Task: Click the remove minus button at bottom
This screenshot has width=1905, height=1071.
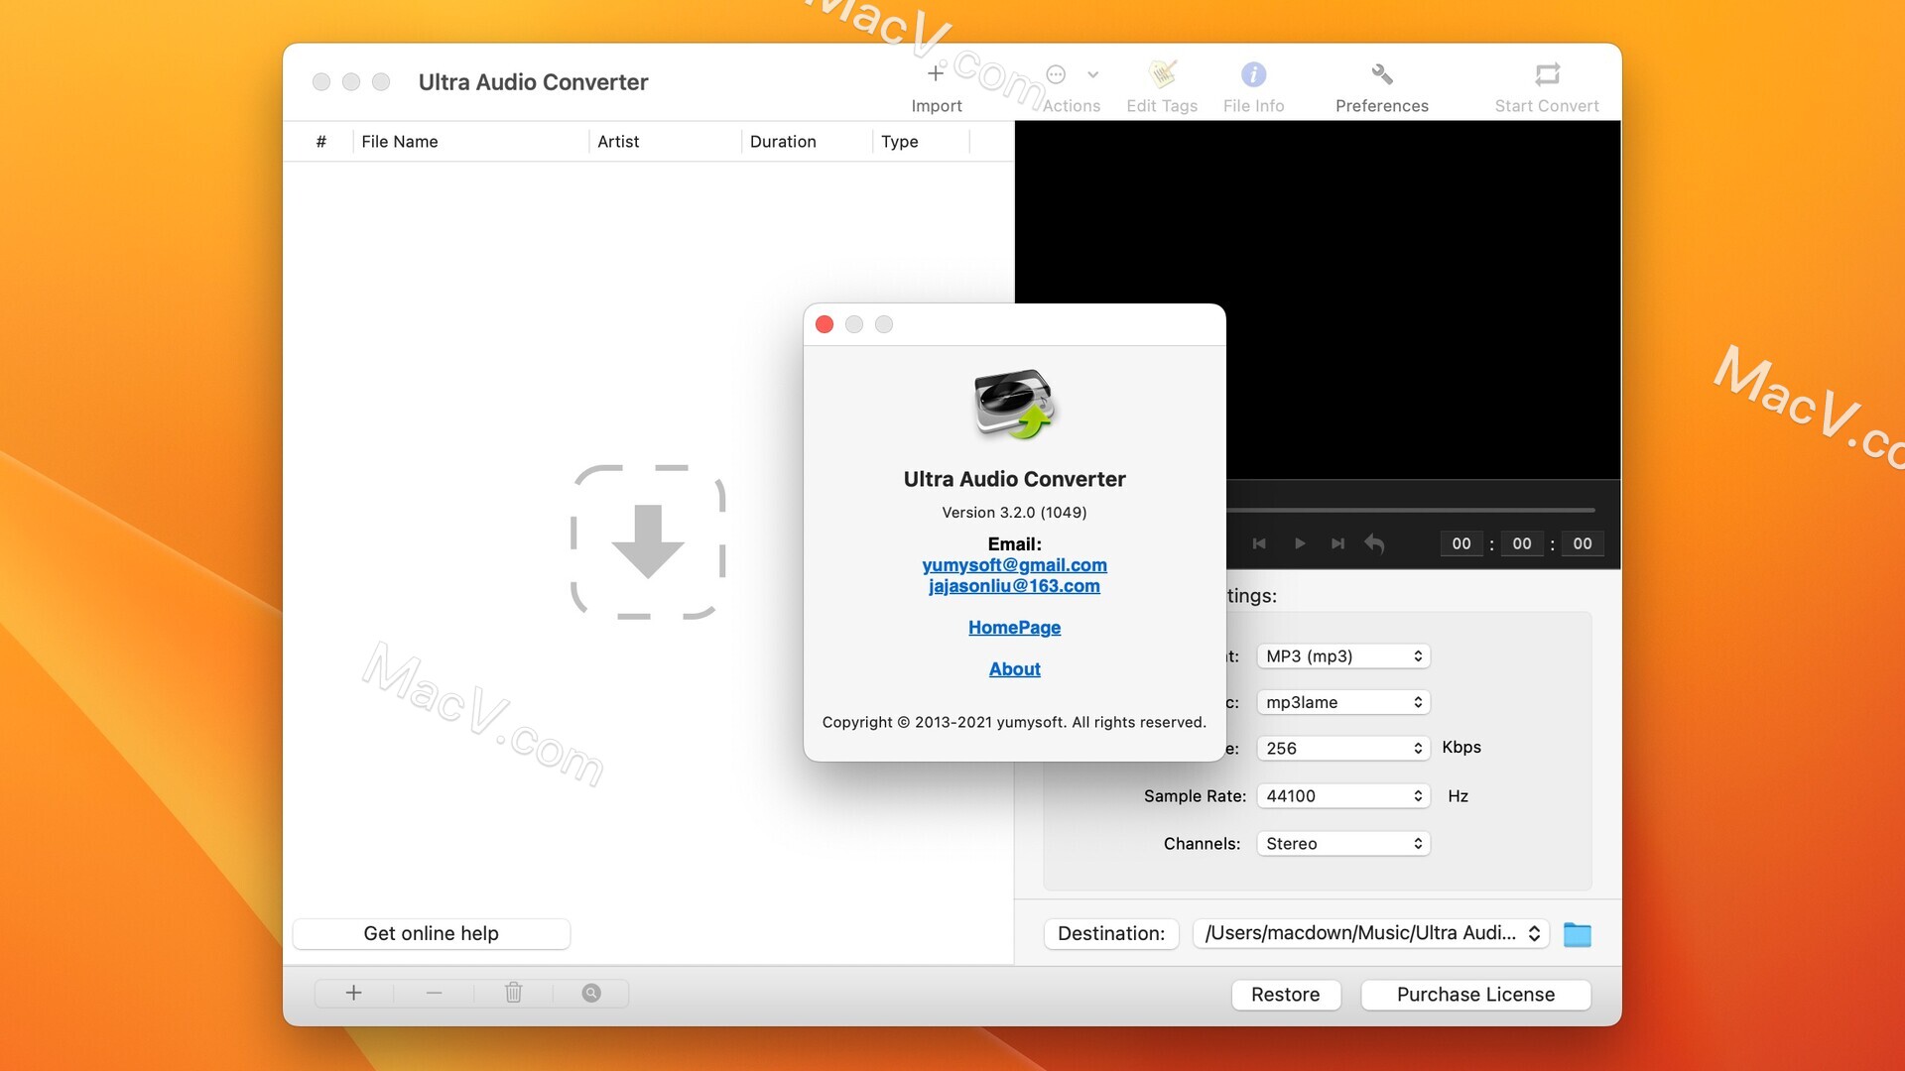Action: (x=434, y=993)
